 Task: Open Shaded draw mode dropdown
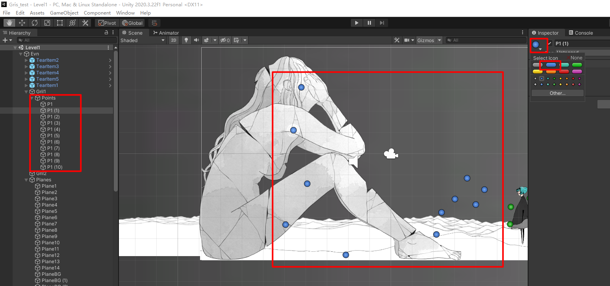click(x=143, y=40)
